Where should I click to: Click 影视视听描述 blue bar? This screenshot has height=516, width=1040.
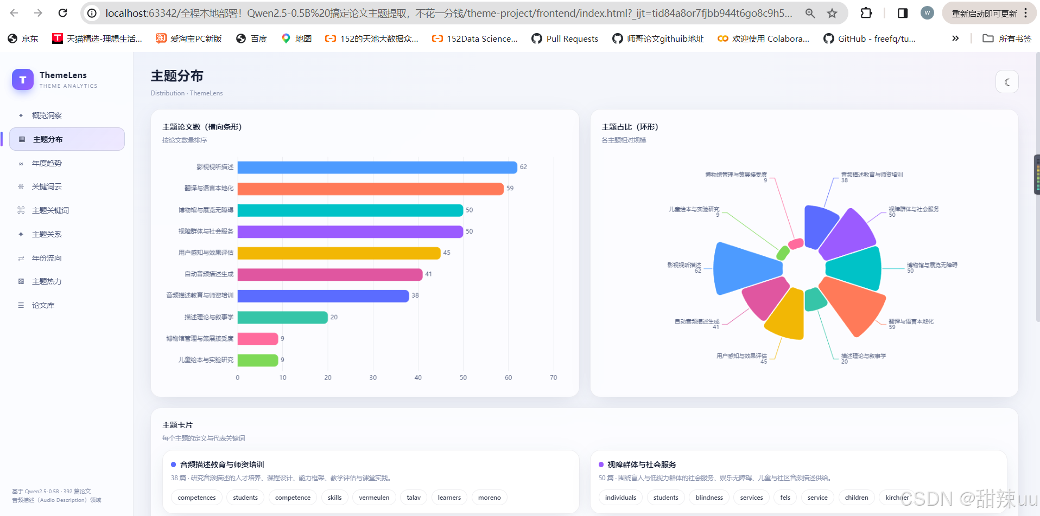coord(377,167)
